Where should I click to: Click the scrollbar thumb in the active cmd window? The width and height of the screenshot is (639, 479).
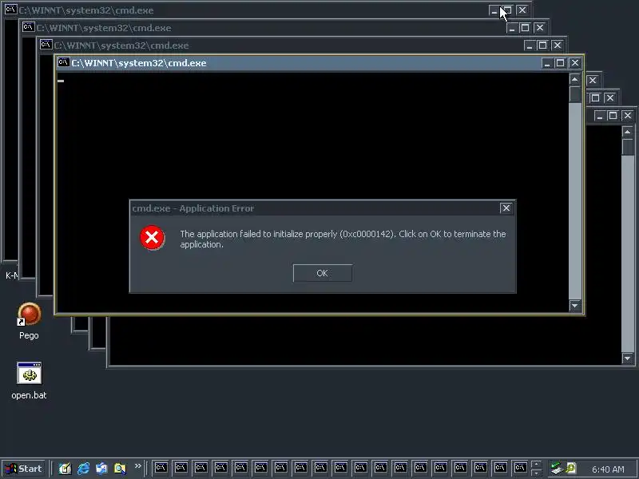click(x=574, y=94)
